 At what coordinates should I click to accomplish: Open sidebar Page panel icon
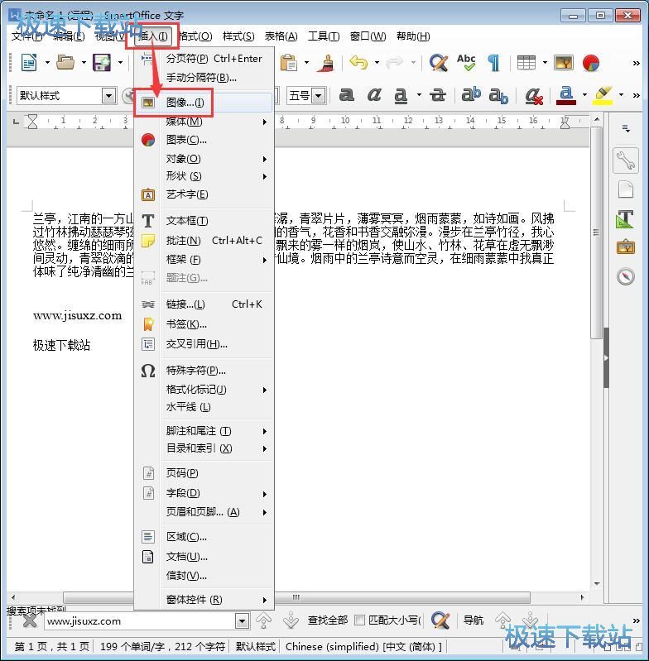coord(625,189)
